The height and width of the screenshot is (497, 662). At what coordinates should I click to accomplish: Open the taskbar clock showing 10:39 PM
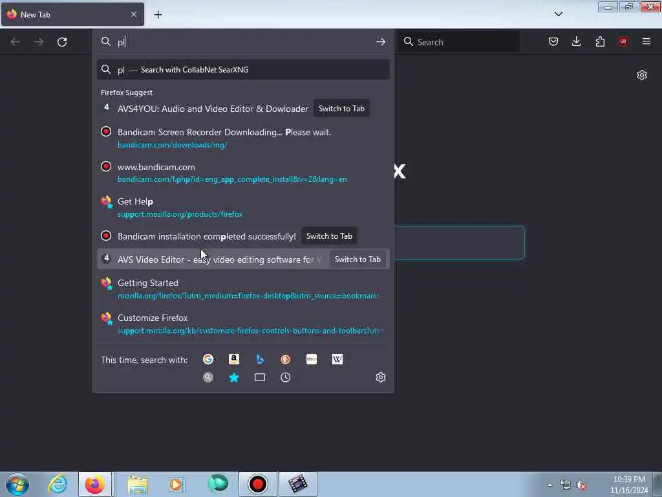[629, 485]
